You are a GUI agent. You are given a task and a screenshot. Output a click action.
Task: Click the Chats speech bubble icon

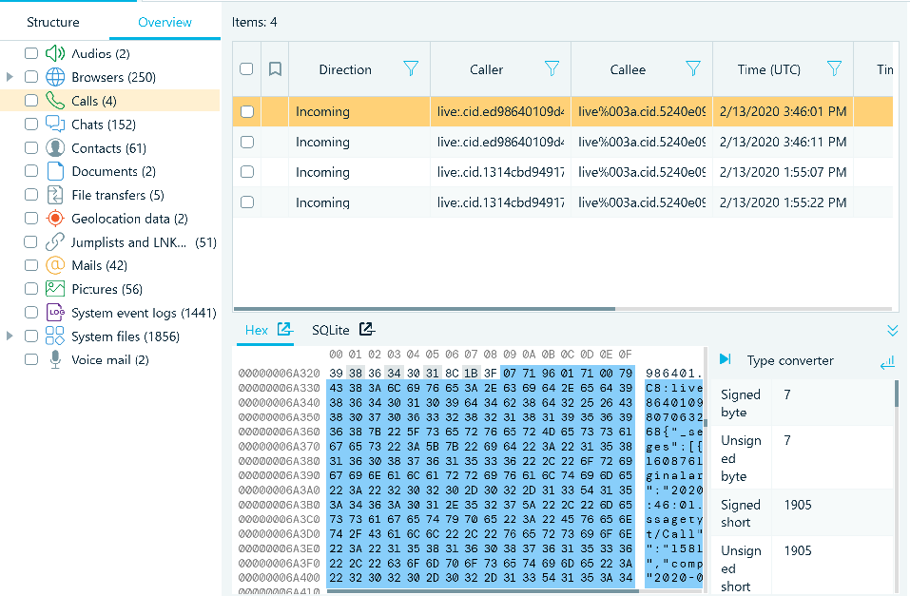coord(55,125)
